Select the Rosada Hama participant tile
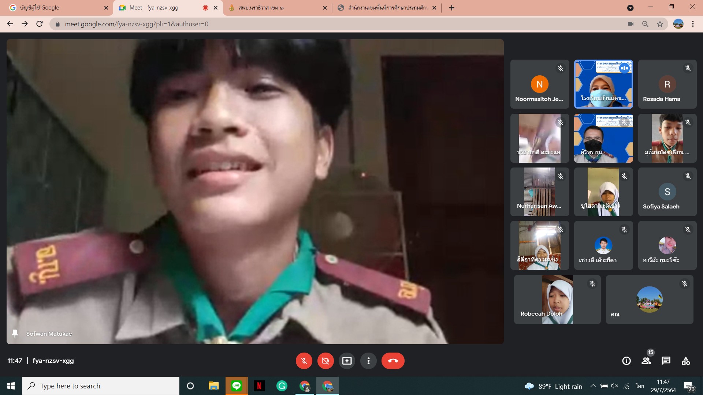This screenshot has height=395, width=703. point(667,84)
